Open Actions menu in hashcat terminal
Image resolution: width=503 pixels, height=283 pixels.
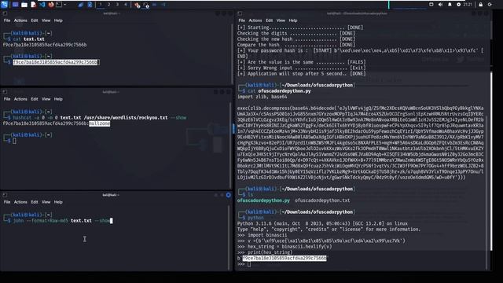(x=20, y=99)
